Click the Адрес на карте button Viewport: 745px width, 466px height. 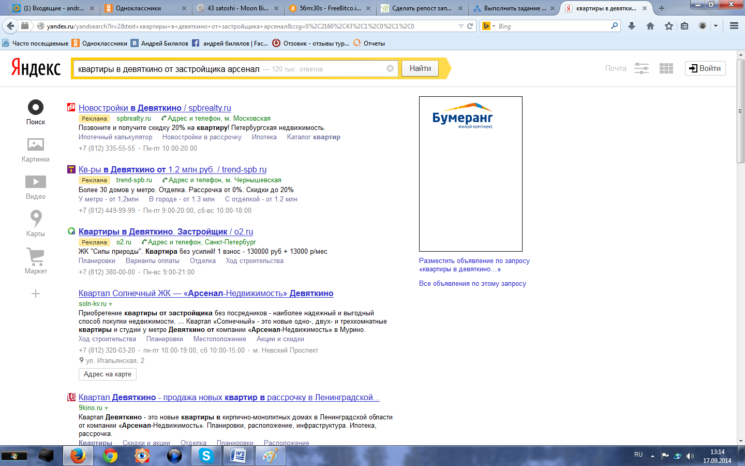tap(108, 374)
